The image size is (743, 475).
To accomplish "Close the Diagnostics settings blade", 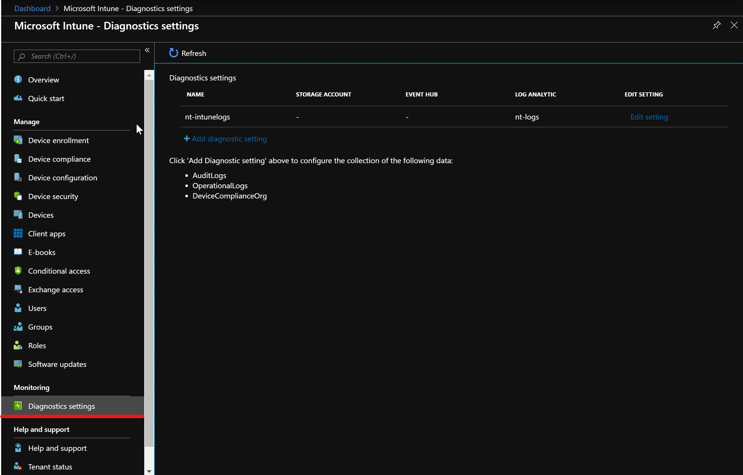I will point(734,25).
